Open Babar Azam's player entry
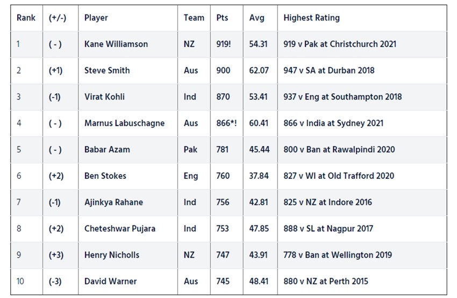 [x=107, y=149]
